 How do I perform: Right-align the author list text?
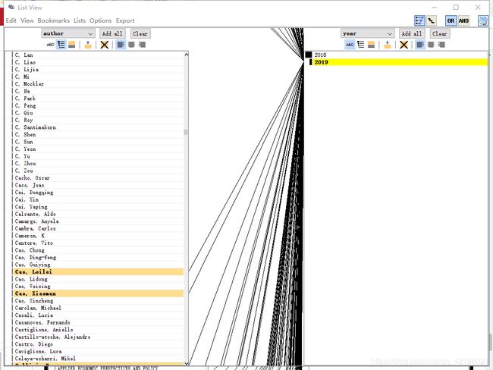(142, 45)
